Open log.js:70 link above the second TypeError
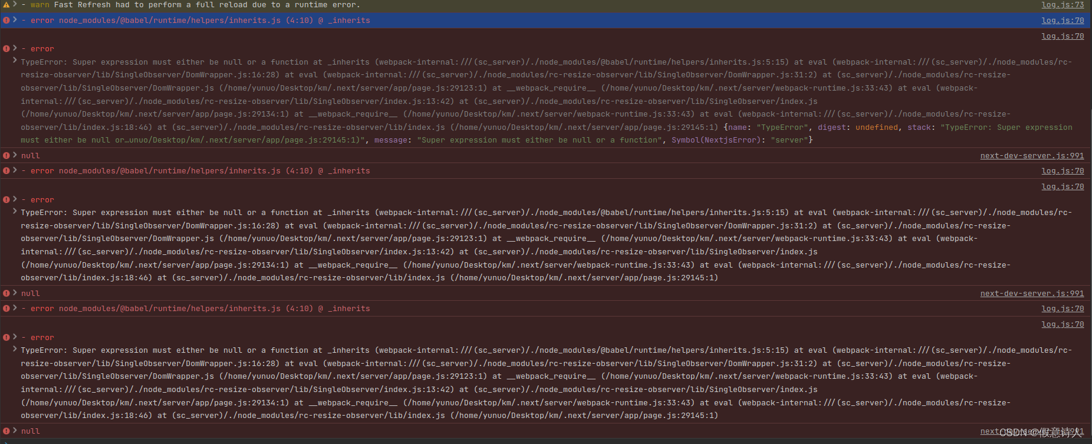Screen dimensions: 1092x444 tap(1062, 187)
